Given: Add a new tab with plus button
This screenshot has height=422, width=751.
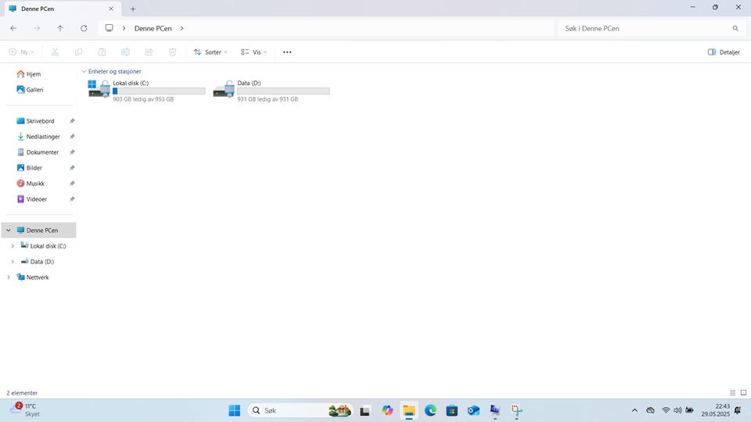Looking at the screenshot, I should click(133, 9).
